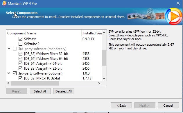Uncheck MPC-HC 32-bit checkbox
Image resolution: width=183 pixels, height=113 pixels.
click(20, 78)
